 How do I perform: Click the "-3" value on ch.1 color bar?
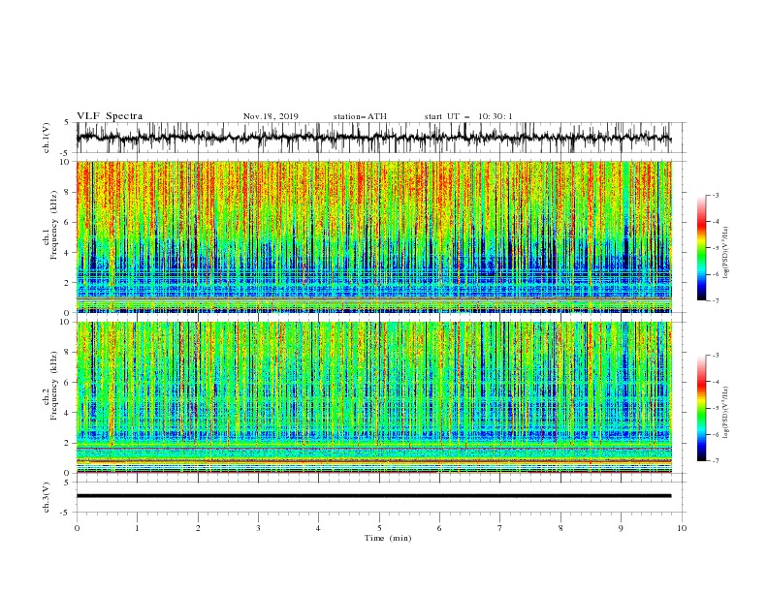pyautogui.click(x=715, y=195)
